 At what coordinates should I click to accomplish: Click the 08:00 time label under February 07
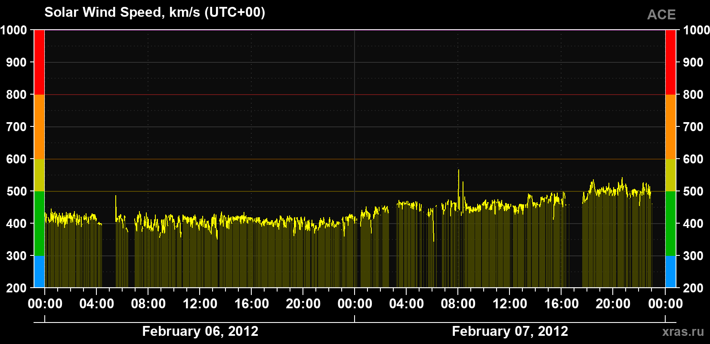[458, 304]
